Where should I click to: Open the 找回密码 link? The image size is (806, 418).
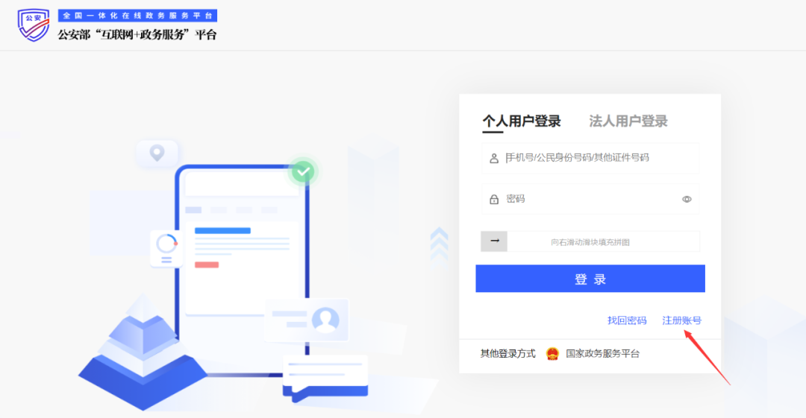coord(626,320)
